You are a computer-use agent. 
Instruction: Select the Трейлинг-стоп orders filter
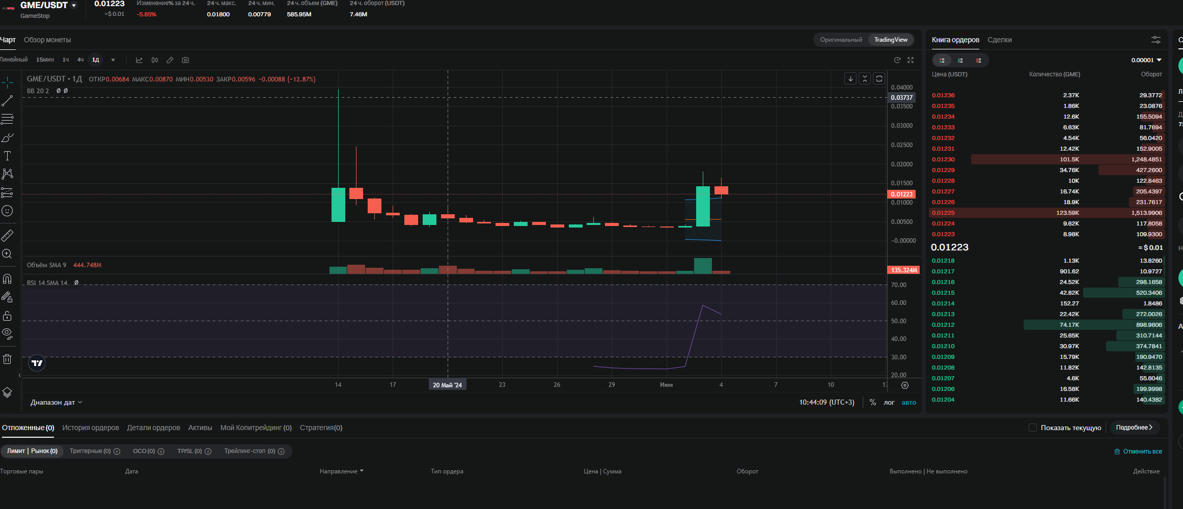(x=254, y=451)
